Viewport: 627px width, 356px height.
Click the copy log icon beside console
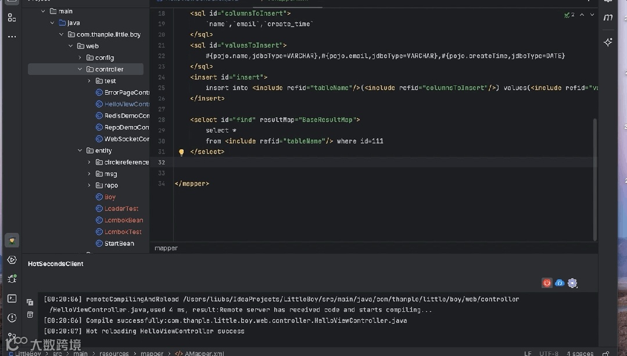(30, 302)
